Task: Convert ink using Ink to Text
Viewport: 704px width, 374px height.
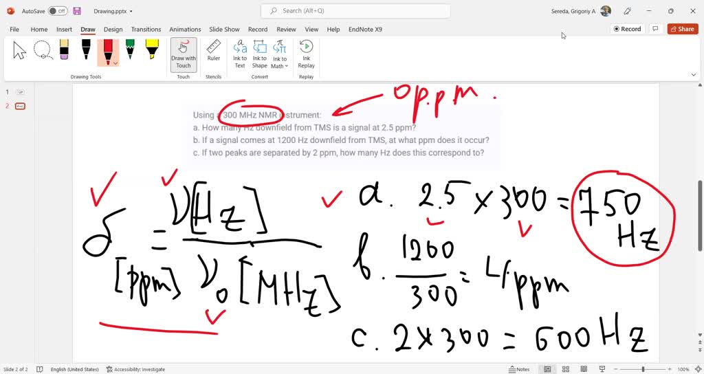Action: [x=240, y=54]
